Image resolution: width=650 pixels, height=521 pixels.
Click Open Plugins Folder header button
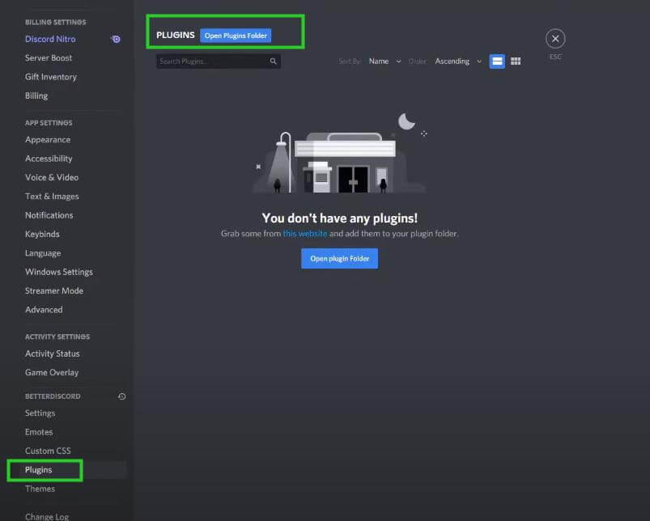tap(236, 36)
